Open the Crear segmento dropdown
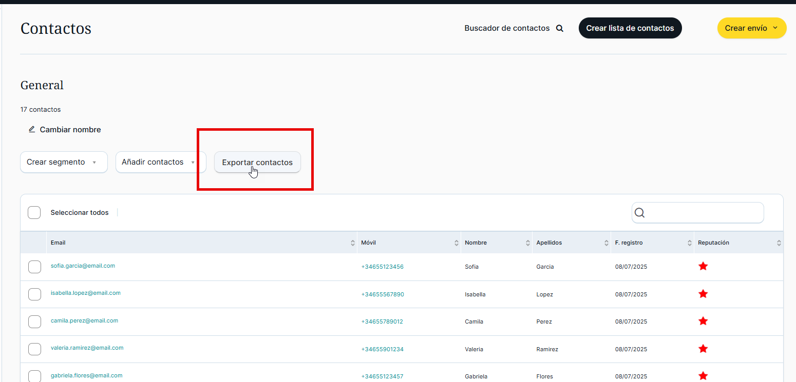The height and width of the screenshot is (382, 796). tap(64, 162)
